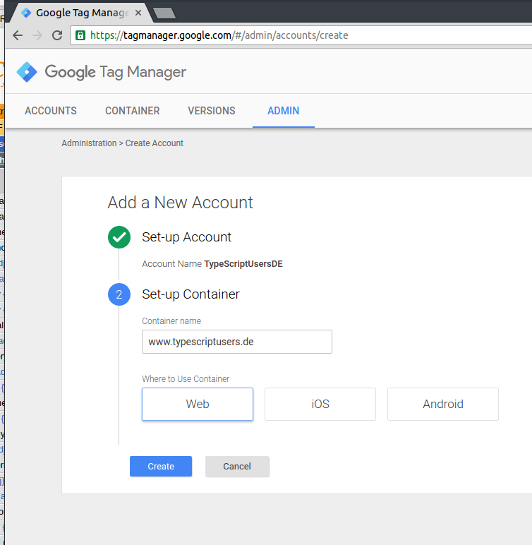Image resolution: width=532 pixels, height=545 pixels.
Task: Select Android as container platform
Action: click(x=443, y=405)
